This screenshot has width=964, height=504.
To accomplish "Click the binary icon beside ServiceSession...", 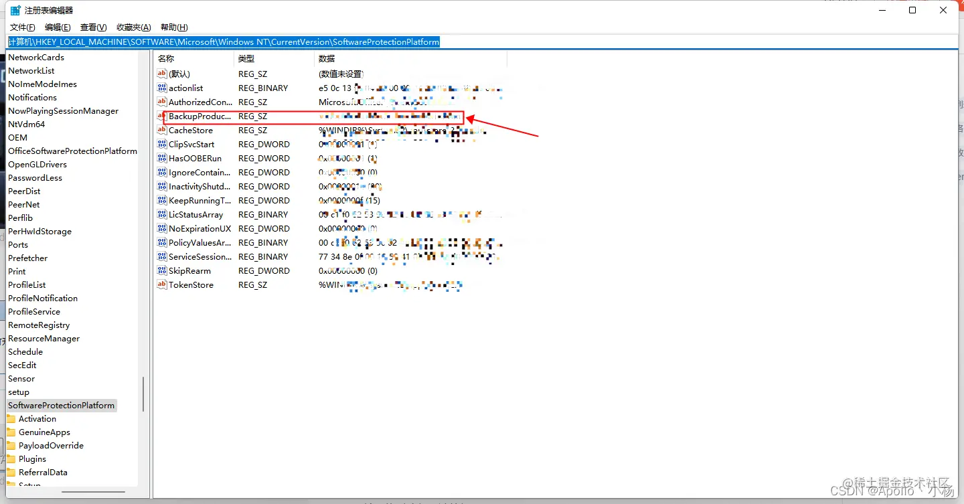I will [161, 256].
